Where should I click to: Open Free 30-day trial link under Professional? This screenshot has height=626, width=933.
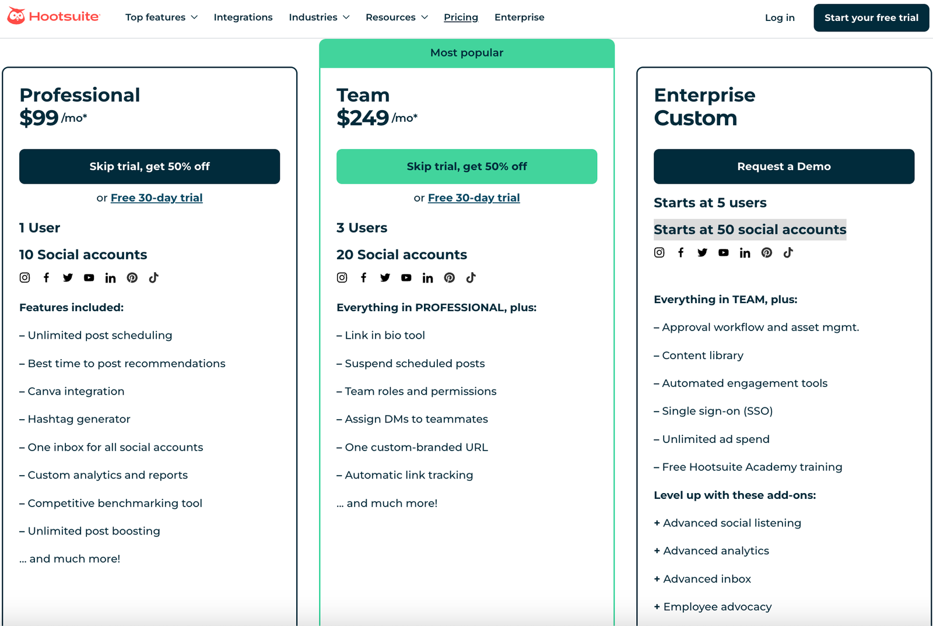click(156, 198)
